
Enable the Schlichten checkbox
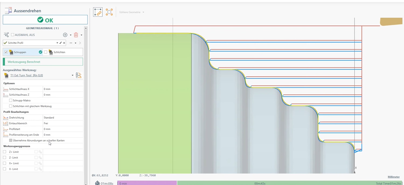pos(46,52)
